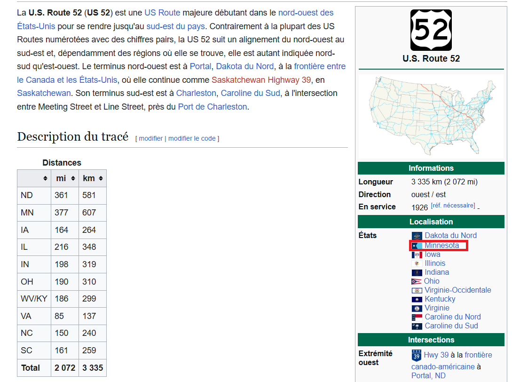The image size is (520, 382).
Task: Click the 'modifier' section edit link
Action: (150, 138)
